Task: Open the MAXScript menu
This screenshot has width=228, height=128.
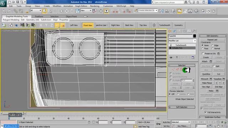Action: click(121, 6)
